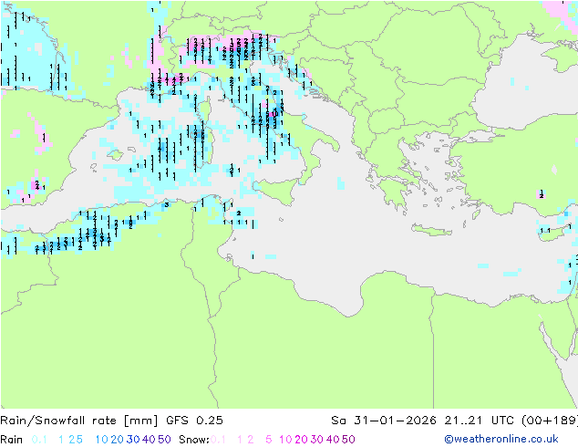
Task: Click the "(00+189)" forecast hour text
Action: click(x=550, y=421)
